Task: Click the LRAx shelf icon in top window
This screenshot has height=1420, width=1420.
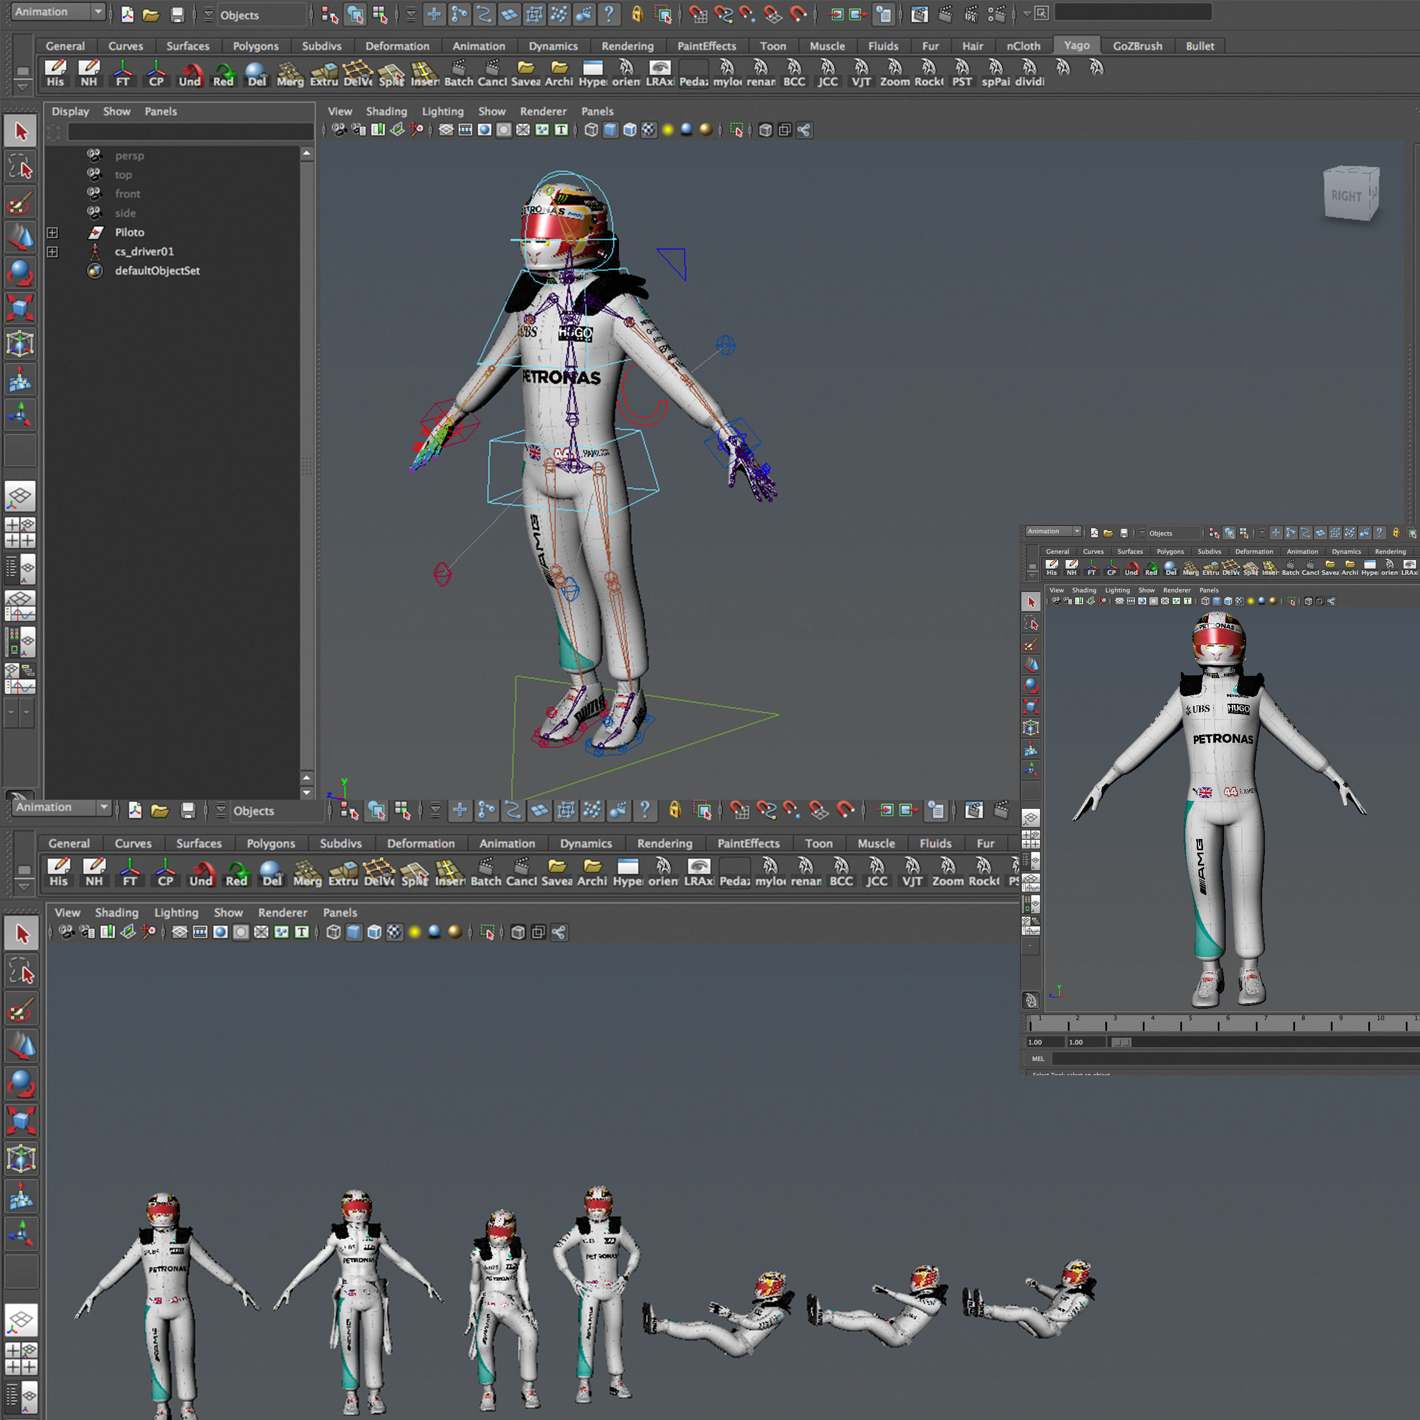Action: click(660, 73)
